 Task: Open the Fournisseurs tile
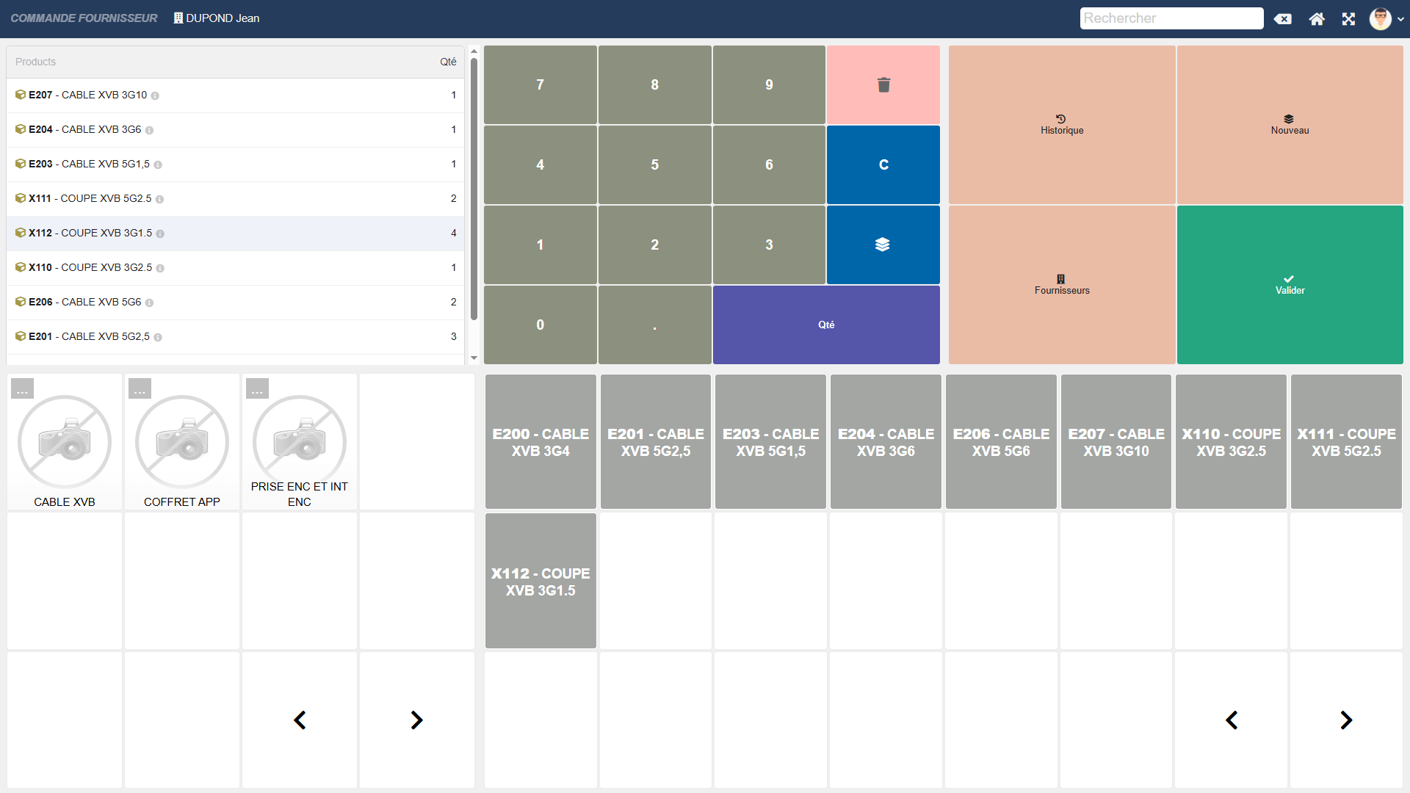(x=1062, y=285)
